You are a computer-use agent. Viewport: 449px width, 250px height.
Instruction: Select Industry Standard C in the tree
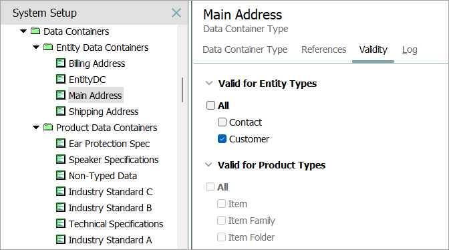[x=110, y=192]
